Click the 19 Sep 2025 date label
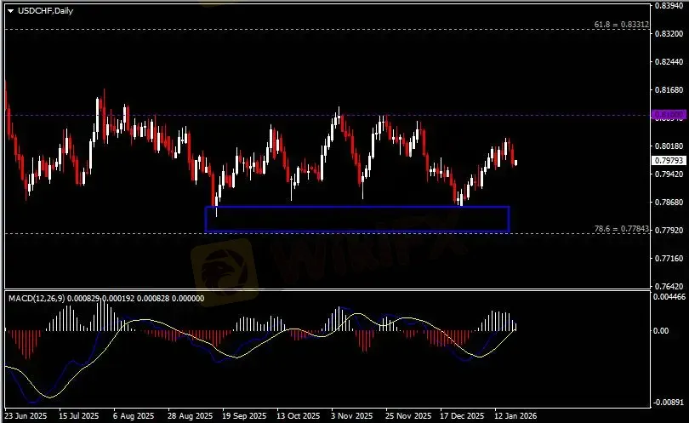The height and width of the screenshot is (423, 689). click(244, 415)
